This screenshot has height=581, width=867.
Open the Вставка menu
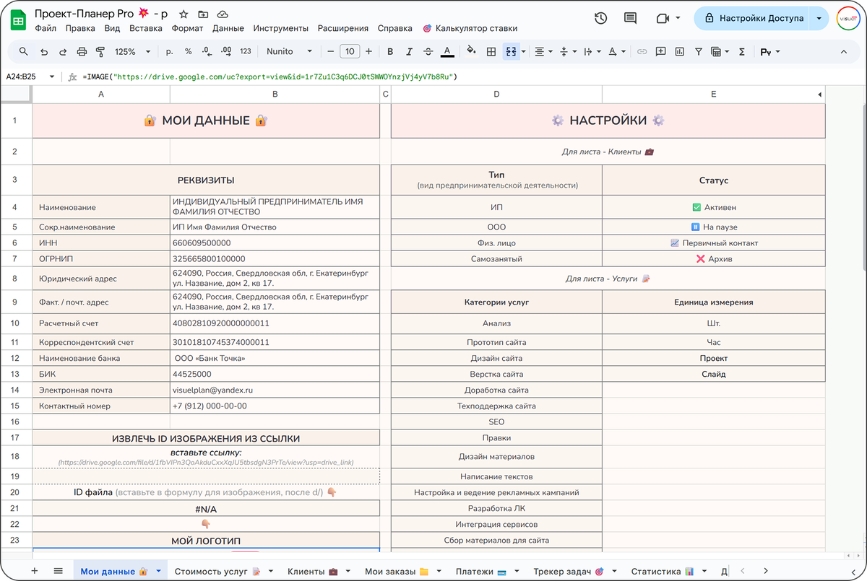click(146, 28)
